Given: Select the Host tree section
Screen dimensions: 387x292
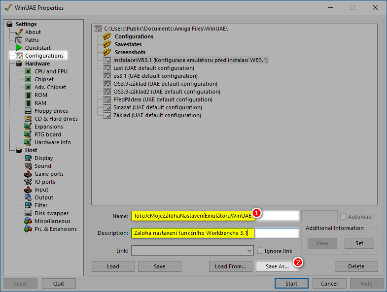Looking at the screenshot, I should [31, 150].
